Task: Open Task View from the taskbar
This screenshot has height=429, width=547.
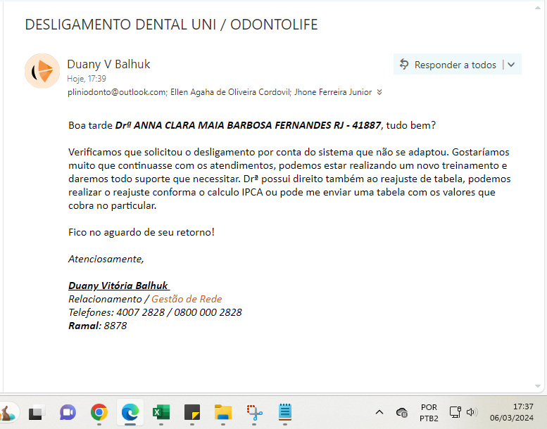Action: (x=37, y=412)
